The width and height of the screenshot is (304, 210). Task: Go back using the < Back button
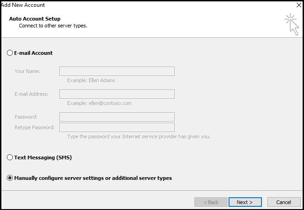click(211, 202)
